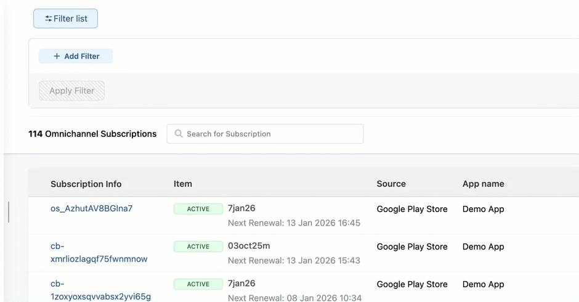Click the Item column header
This screenshot has height=302, width=579.
coord(183,184)
